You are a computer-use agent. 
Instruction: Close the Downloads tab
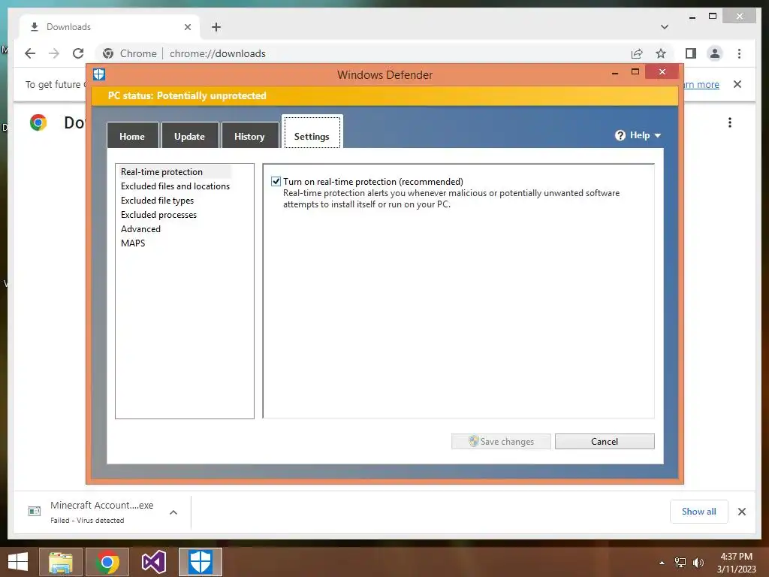[x=187, y=27]
